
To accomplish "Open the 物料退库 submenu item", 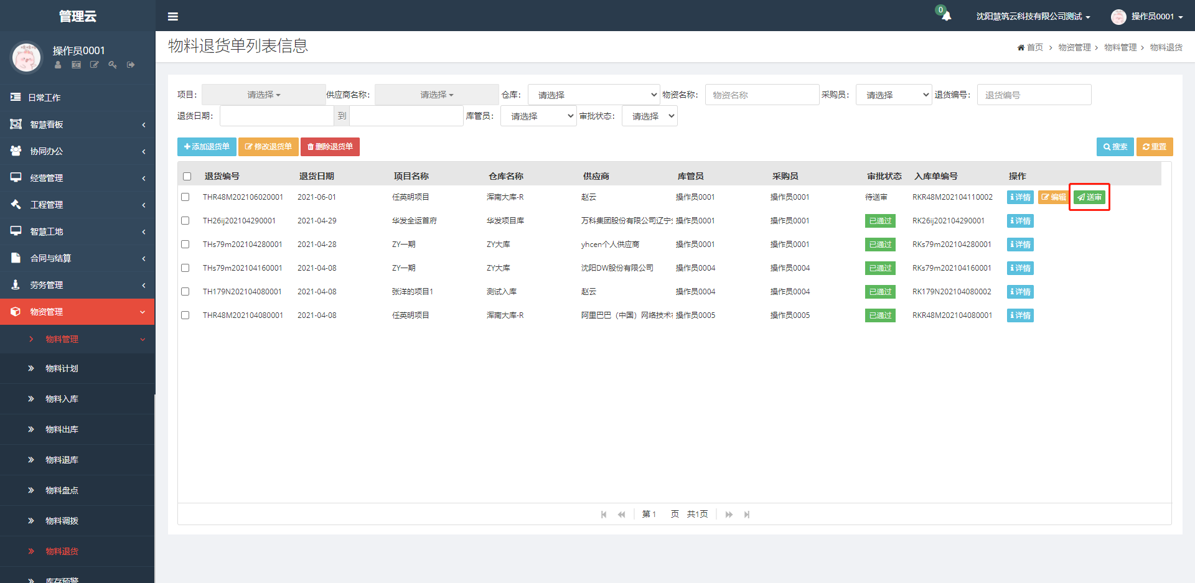I will click(77, 460).
